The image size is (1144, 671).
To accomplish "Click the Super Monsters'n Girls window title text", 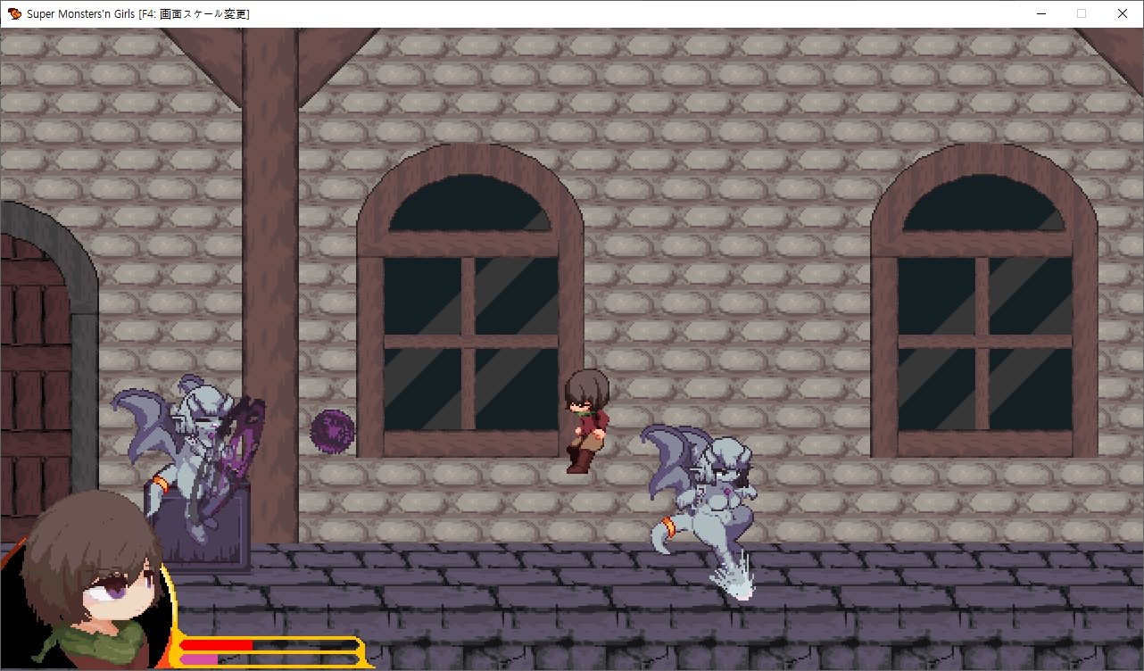I will tap(138, 13).
